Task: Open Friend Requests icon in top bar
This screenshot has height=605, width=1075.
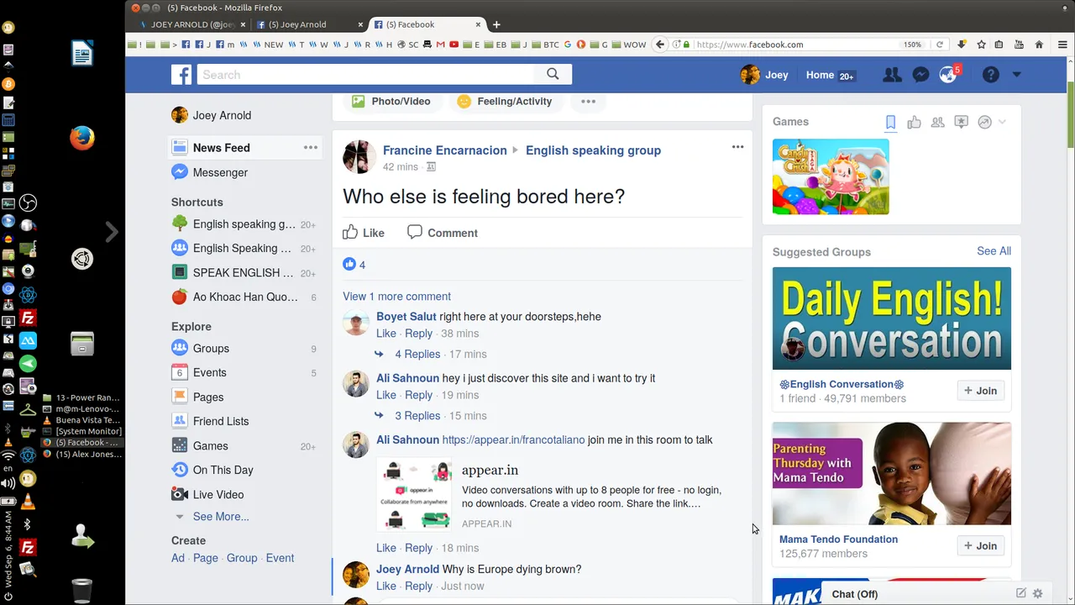Action: pyautogui.click(x=892, y=75)
